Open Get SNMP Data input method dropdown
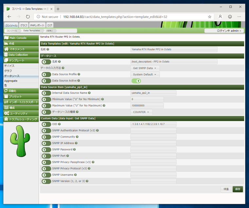The height and width of the screenshot is (208, 249). [145, 68]
